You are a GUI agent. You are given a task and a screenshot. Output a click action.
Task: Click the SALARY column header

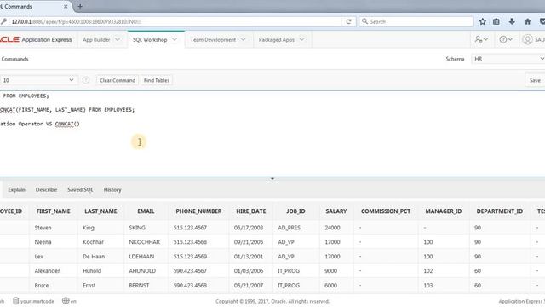pos(336,211)
